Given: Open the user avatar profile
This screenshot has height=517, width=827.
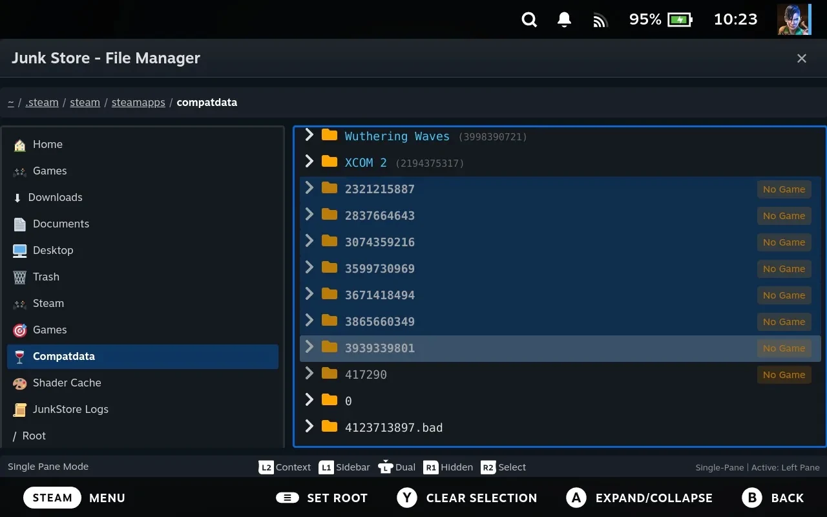Looking at the screenshot, I should pyautogui.click(x=793, y=19).
